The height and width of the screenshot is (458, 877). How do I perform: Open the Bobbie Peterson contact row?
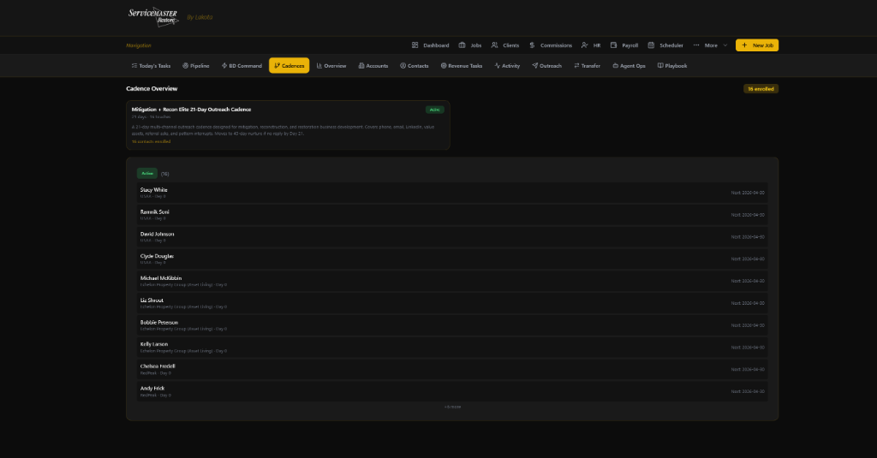point(452,325)
